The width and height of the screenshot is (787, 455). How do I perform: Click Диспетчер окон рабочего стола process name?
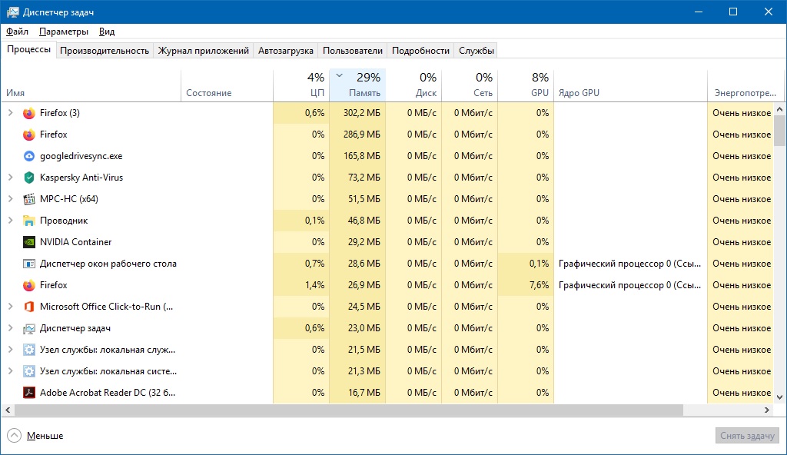pos(108,264)
